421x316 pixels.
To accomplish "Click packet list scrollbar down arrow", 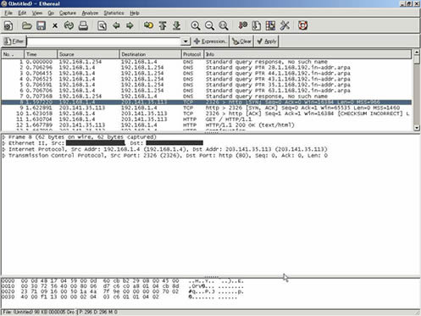I will coord(417,128).
